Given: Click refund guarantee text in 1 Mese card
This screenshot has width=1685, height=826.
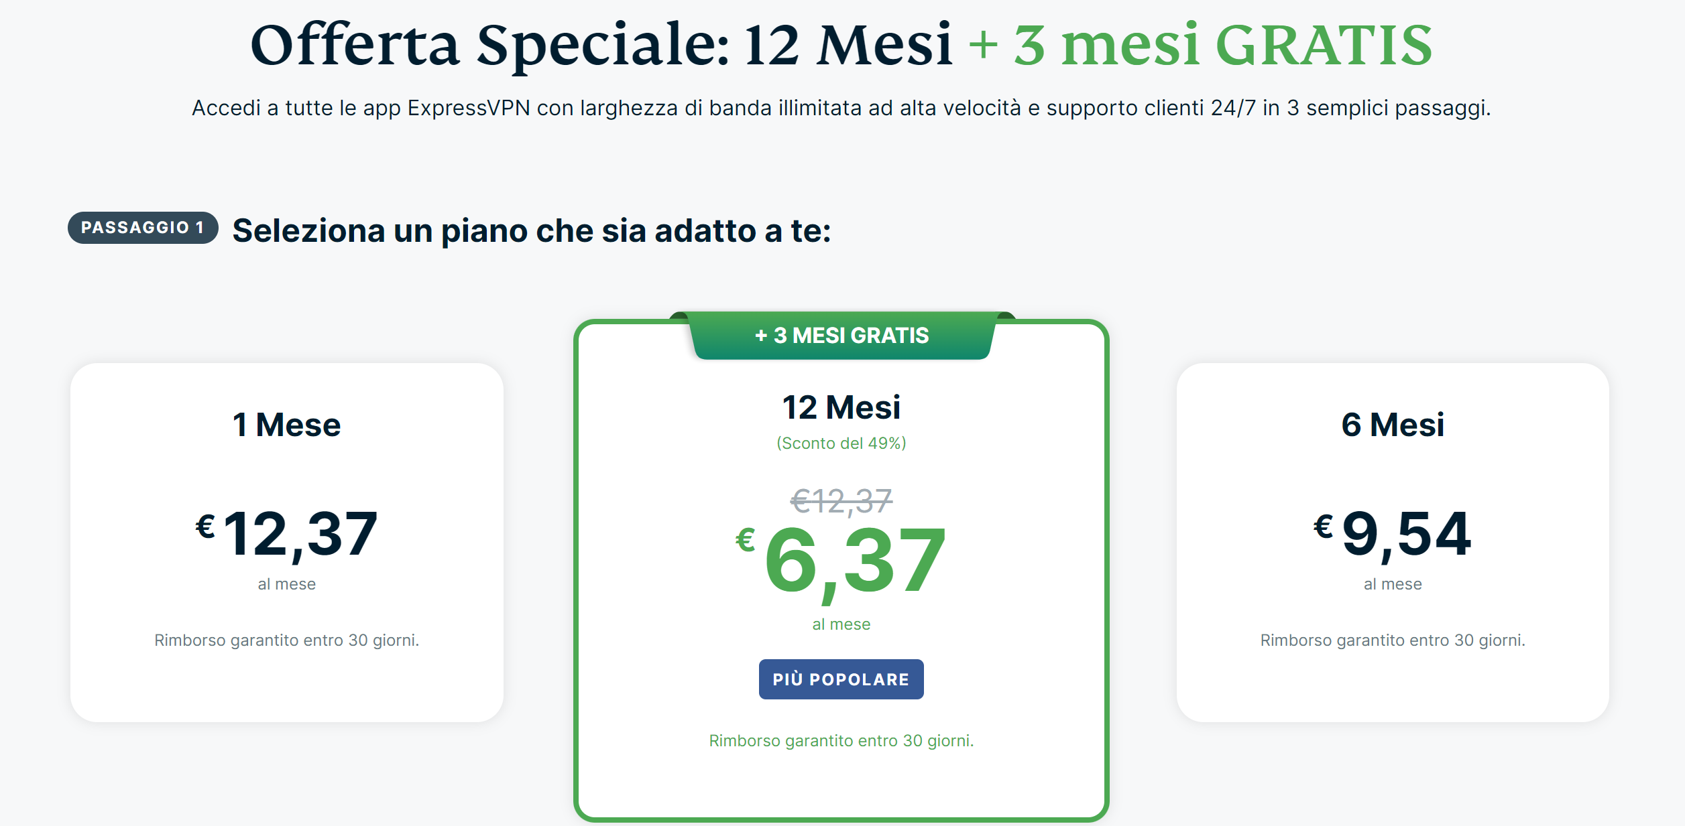Looking at the screenshot, I should point(287,640).
